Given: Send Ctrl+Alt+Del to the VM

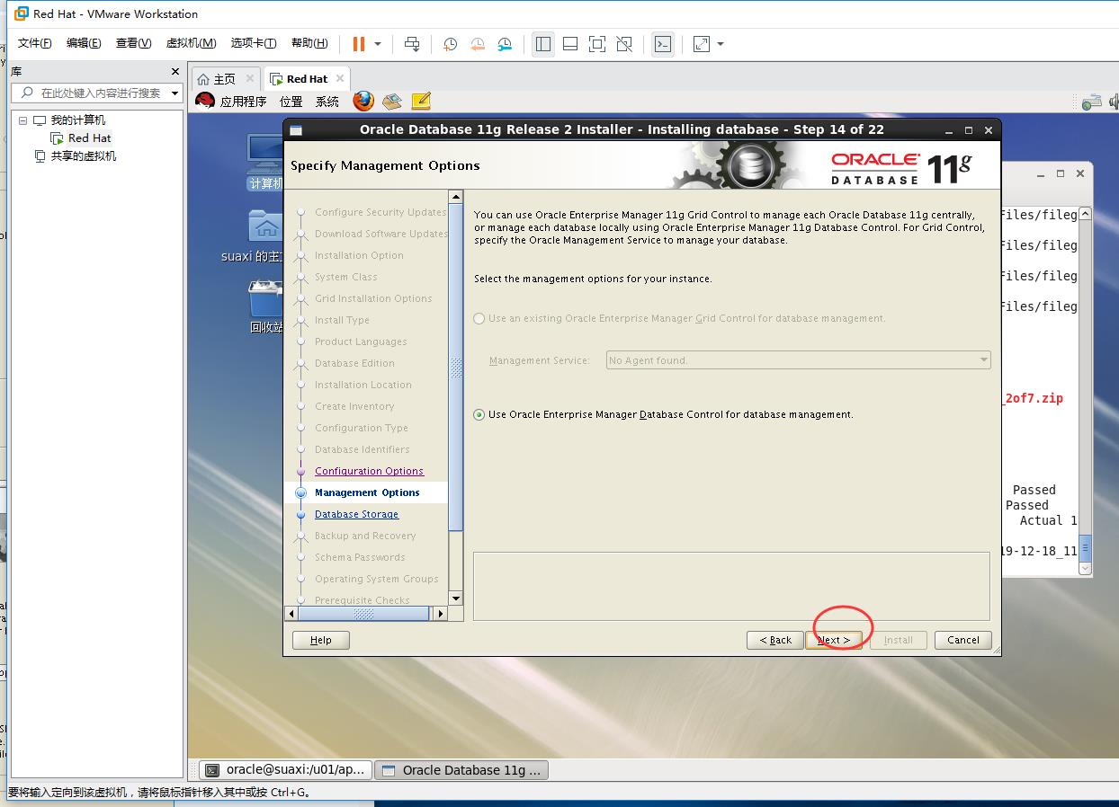Looking at the screenshot, I should [x=412, y=44].
